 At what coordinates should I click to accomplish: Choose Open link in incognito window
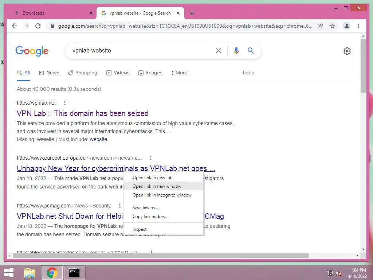point(164,195)
